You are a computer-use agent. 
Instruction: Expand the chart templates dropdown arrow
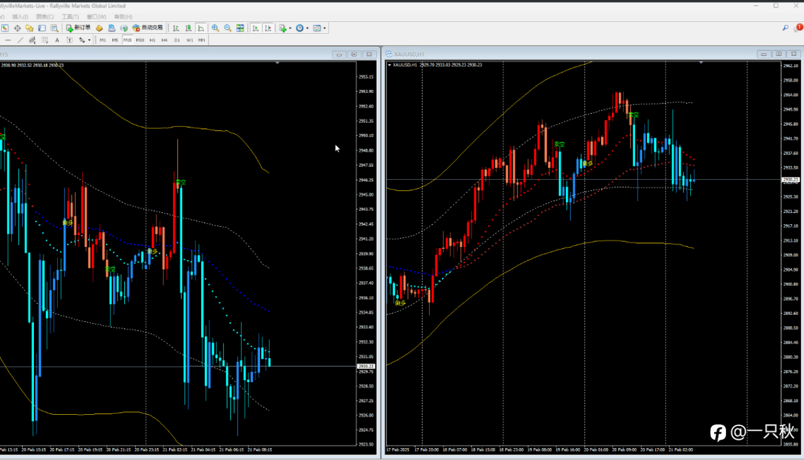pos(324,28)
